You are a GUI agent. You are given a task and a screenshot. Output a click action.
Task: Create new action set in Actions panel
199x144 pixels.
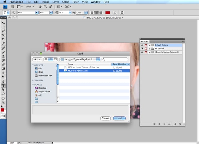tap(169, 124)
